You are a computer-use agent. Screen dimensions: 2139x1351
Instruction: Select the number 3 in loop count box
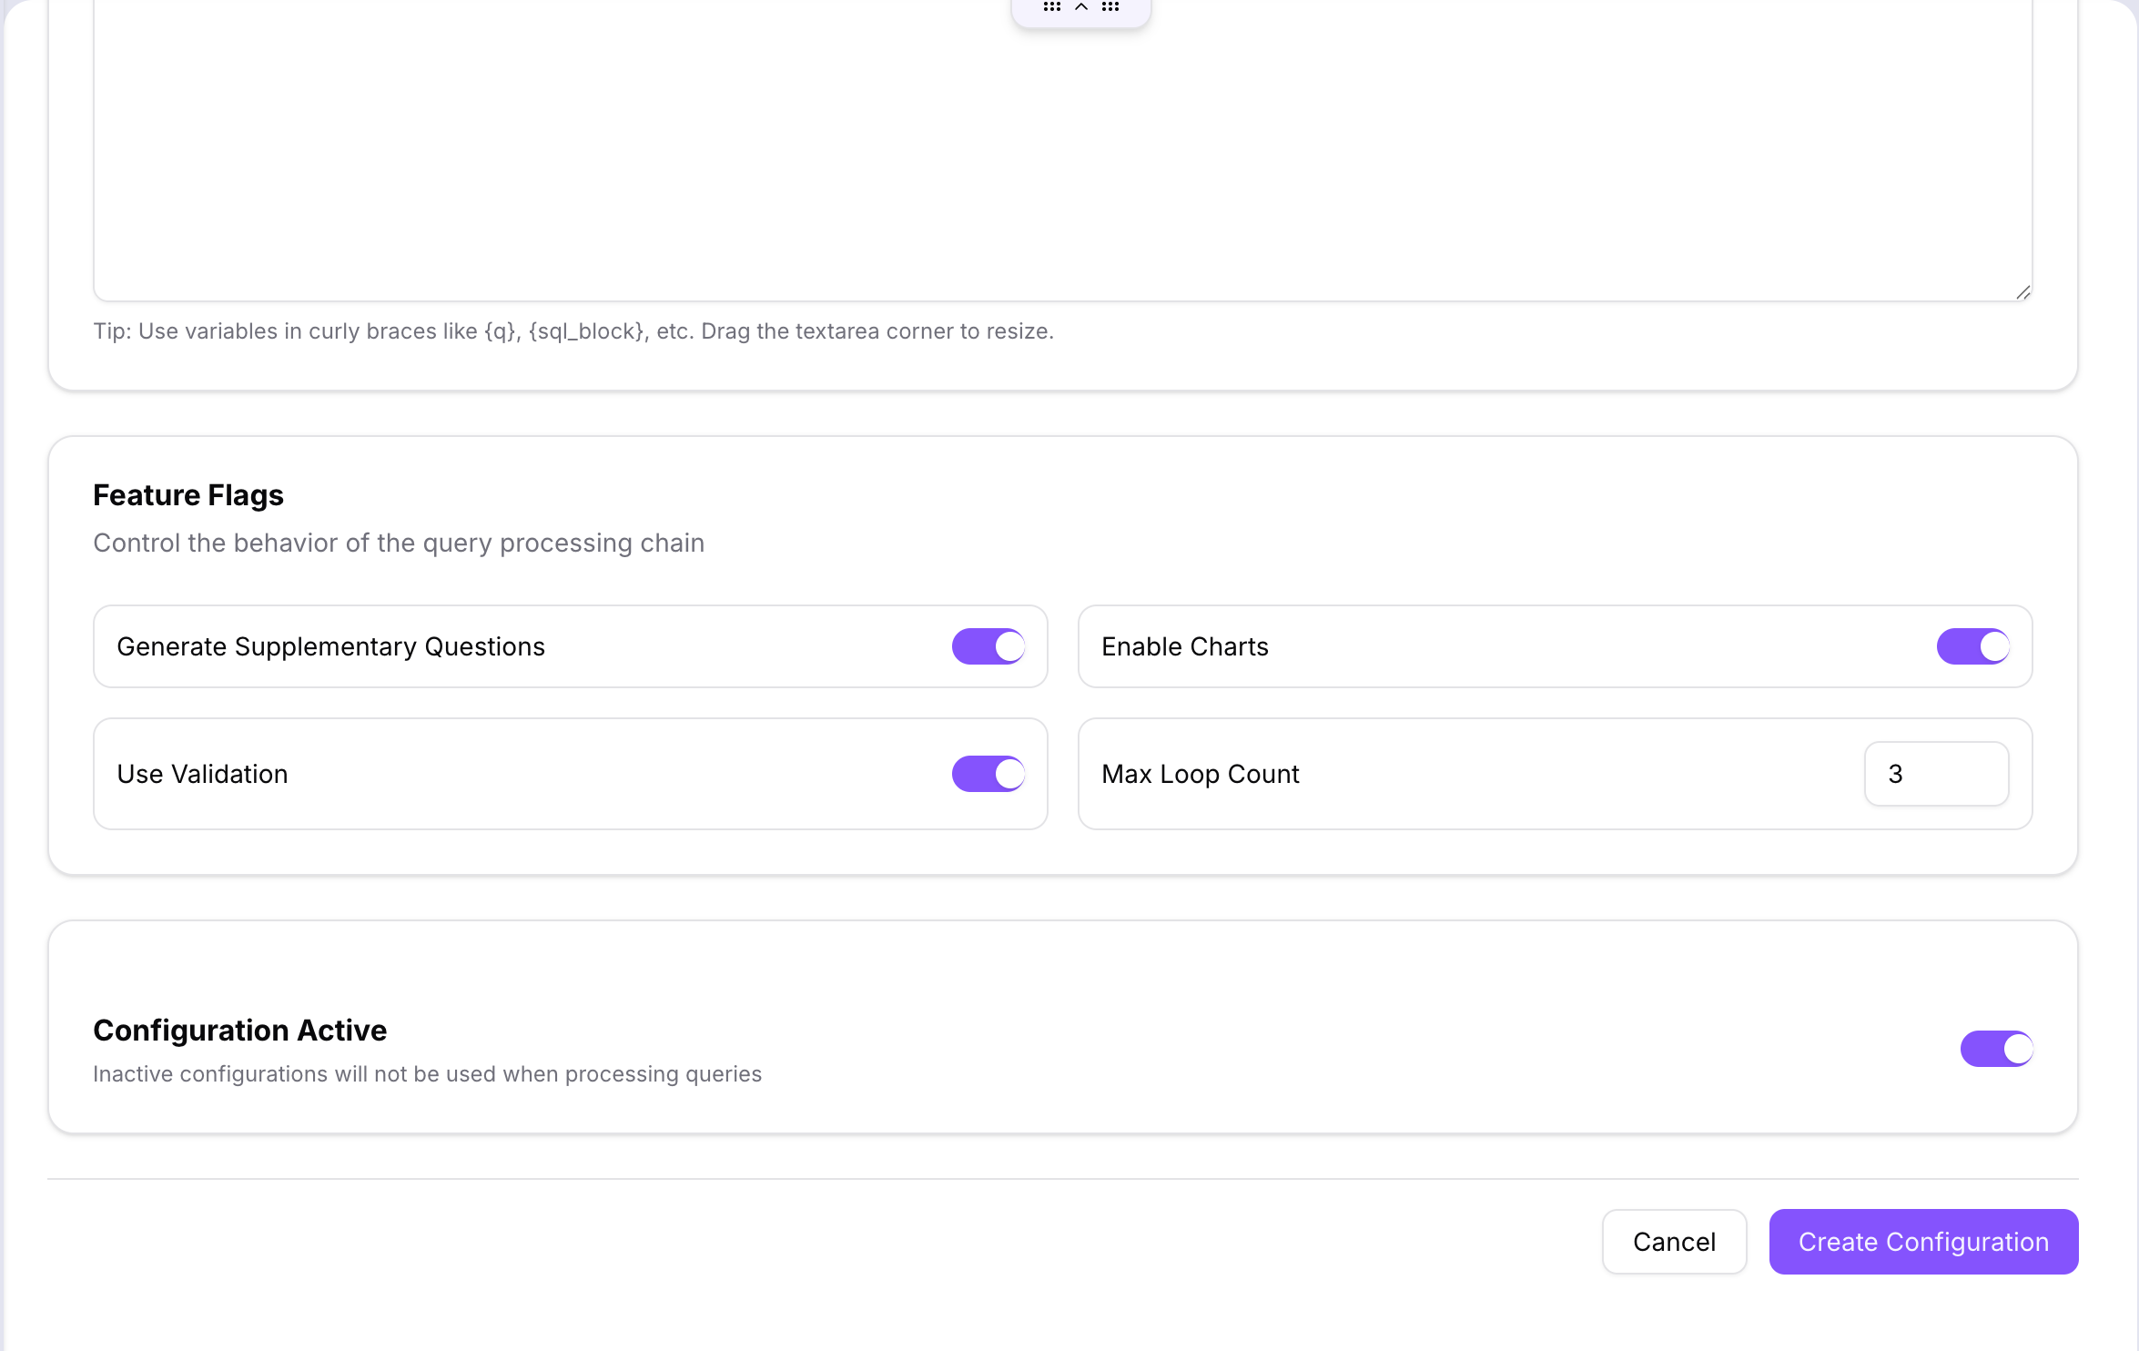1894,773
